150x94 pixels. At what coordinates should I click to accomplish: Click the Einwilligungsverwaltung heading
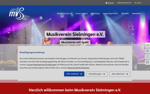click(32, 52)
